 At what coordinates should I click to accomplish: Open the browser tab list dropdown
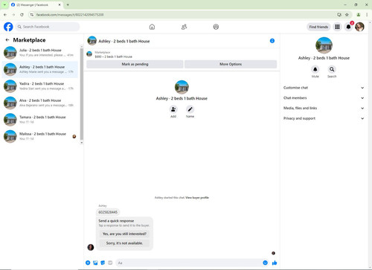pyautogui.click(x=4, y=4)
